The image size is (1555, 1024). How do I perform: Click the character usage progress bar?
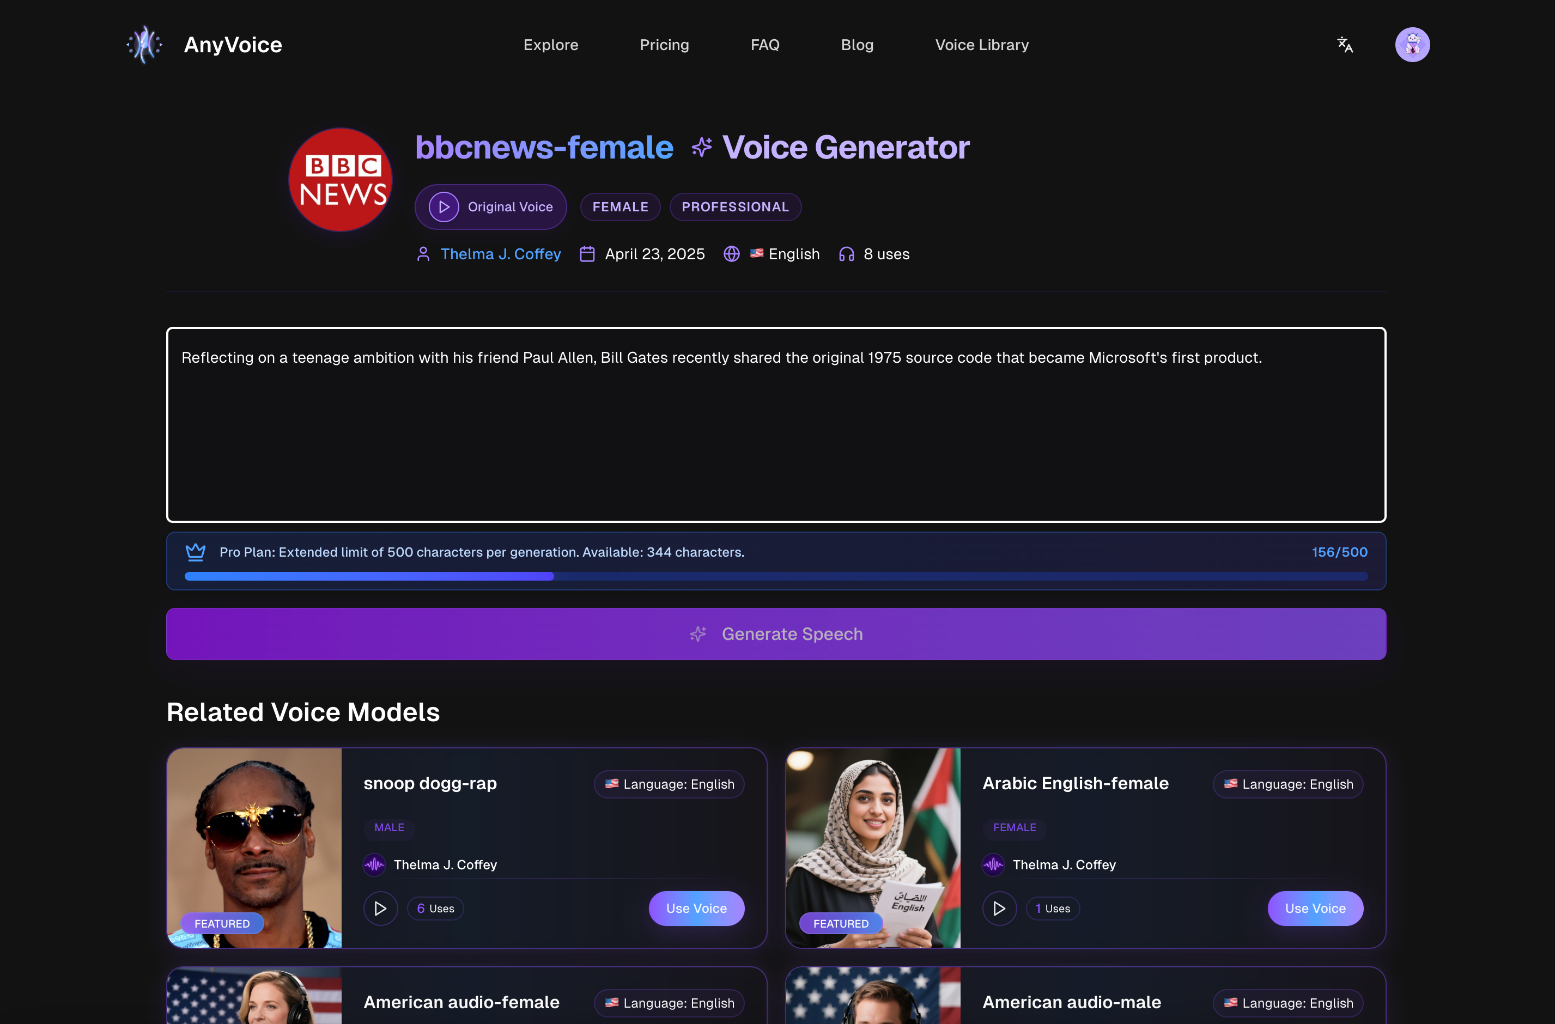click(x=775, y=576)
